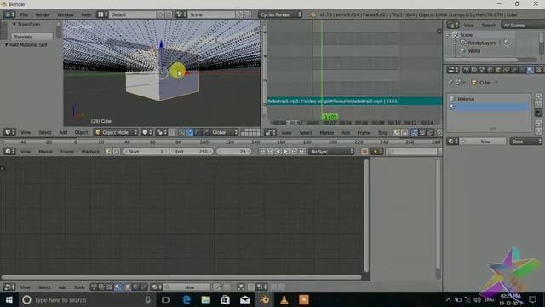545x307 pixels.
Task: Select the World item in outliner
Action: (x=473, y=51)
